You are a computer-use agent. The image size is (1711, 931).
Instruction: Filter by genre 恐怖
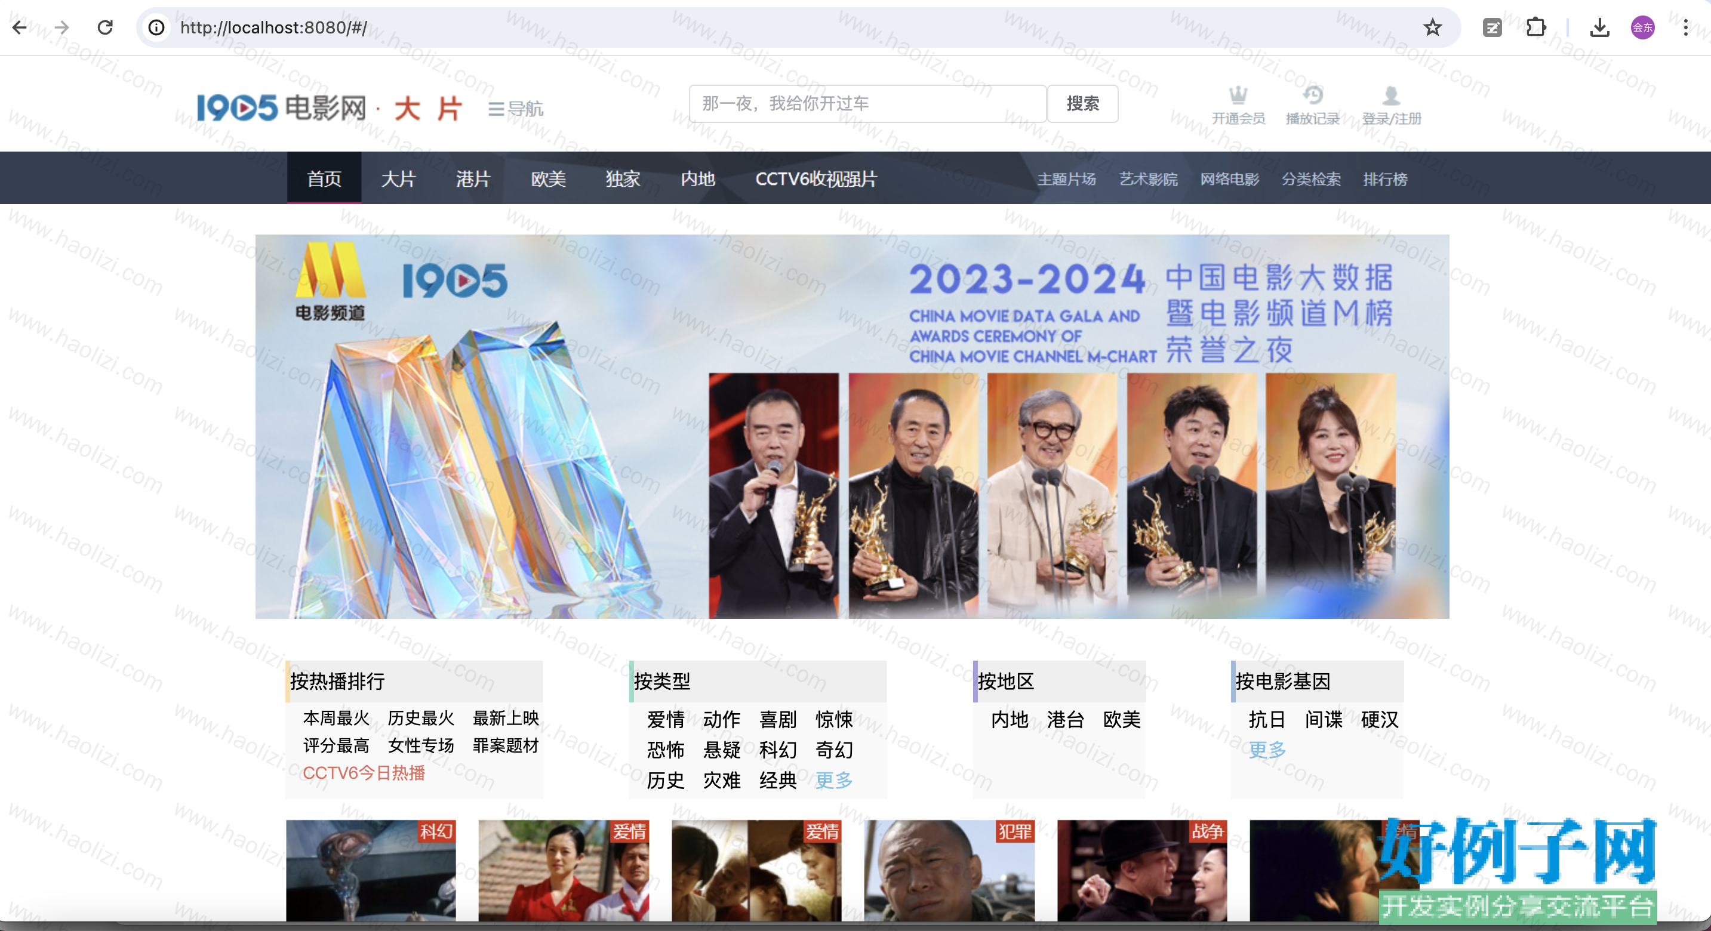click(666, 750)
